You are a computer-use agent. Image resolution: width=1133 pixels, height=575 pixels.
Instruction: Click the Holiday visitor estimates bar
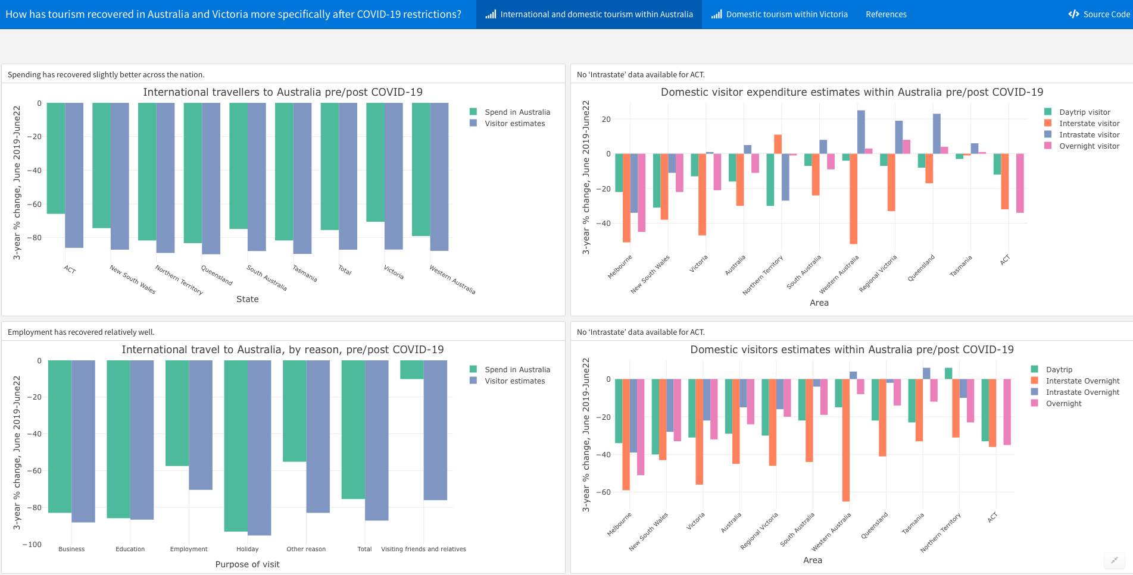click(x=259, y=448)
